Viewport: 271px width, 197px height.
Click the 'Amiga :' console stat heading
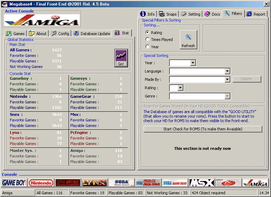(x=78, y=151)
